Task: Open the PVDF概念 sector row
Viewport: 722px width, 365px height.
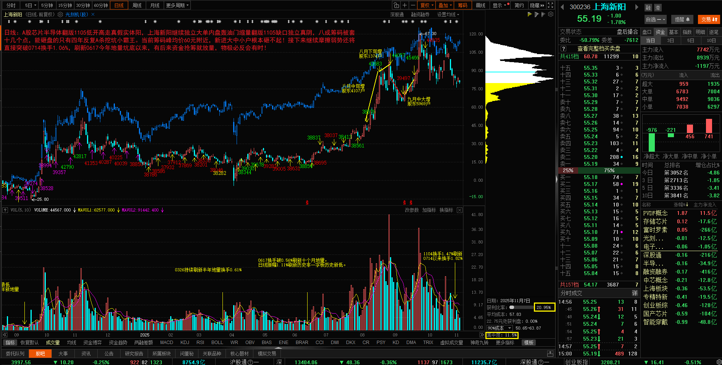Action: tap(680, 213)
